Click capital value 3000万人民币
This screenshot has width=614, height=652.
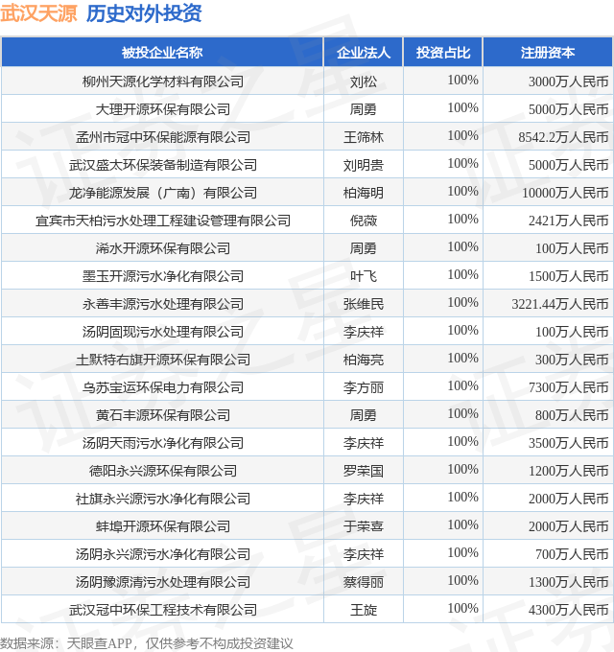click(568, 81)
